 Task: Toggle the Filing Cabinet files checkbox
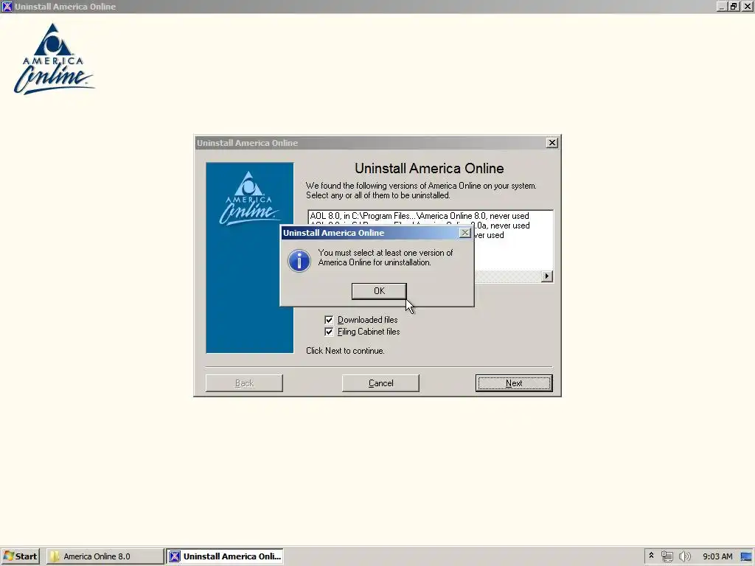tap(329, 332)
